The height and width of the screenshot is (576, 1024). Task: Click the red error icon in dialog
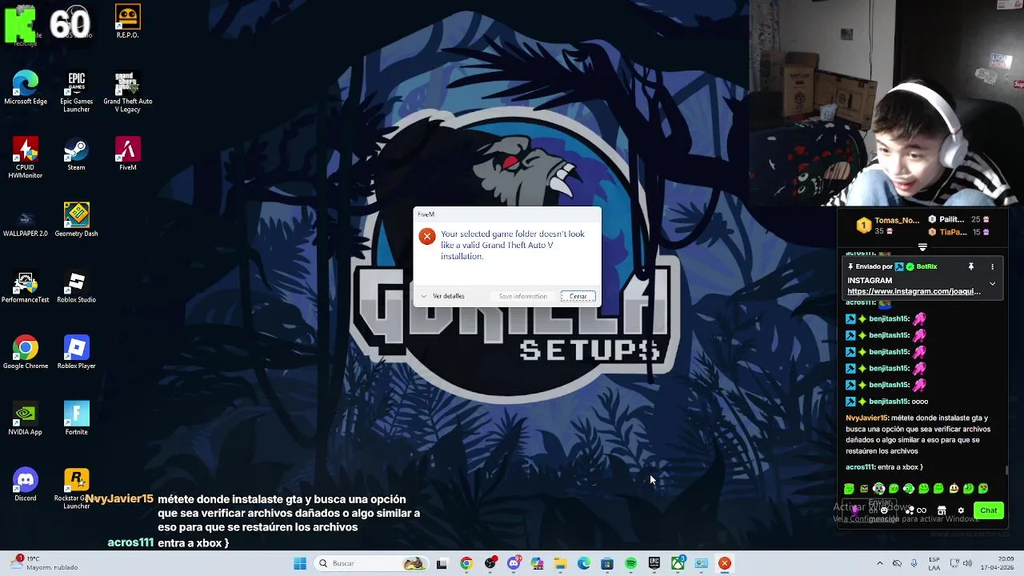(427, 237)
